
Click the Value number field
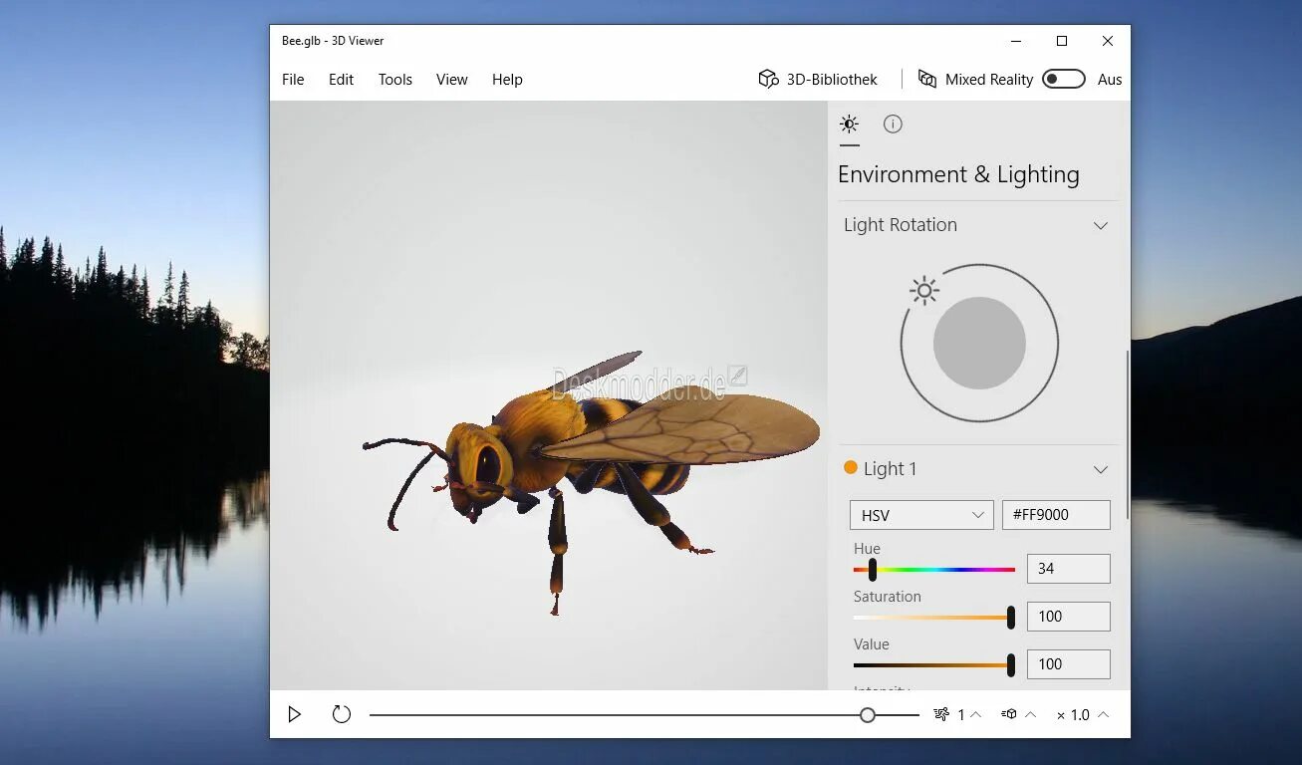tap(1069, 664)
